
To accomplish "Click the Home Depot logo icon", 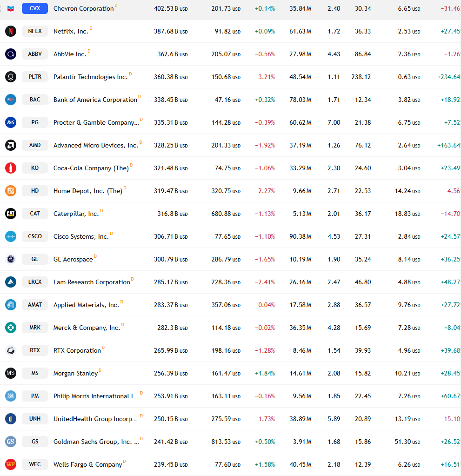I will (11, 191).
